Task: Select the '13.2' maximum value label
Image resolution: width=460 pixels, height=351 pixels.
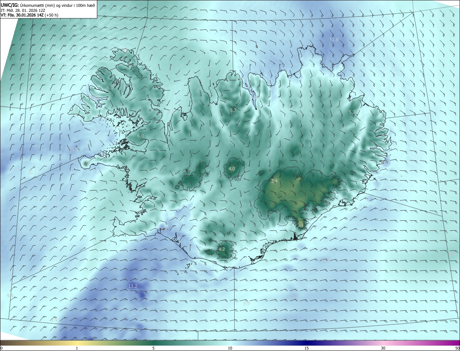Action: point(133,286)
